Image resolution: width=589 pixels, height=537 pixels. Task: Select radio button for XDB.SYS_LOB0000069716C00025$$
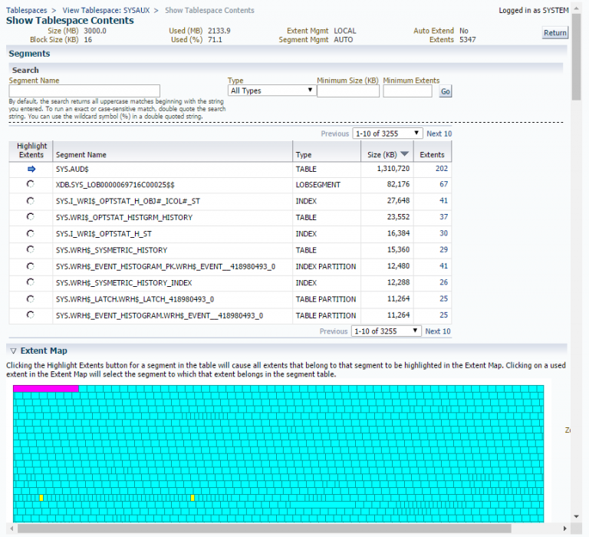tap(31, 185)
